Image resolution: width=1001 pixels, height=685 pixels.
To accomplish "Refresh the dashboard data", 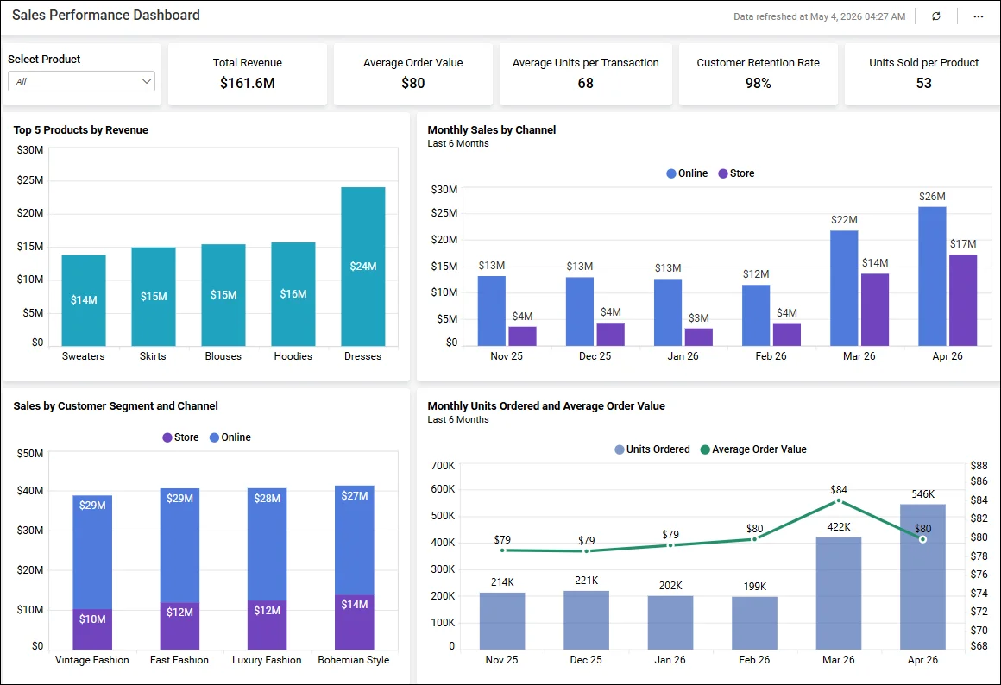I will click(x=936, y=16).
